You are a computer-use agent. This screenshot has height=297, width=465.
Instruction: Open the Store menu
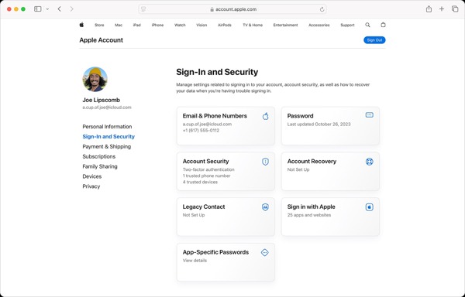click(x=99, y=26)
